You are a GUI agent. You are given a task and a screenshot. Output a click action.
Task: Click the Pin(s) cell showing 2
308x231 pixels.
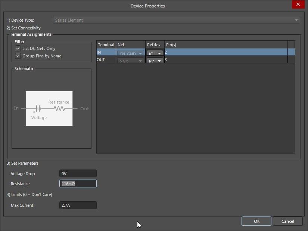(226, 52)
